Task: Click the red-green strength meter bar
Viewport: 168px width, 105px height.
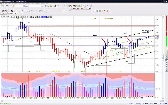Action: tap(166, 31)
